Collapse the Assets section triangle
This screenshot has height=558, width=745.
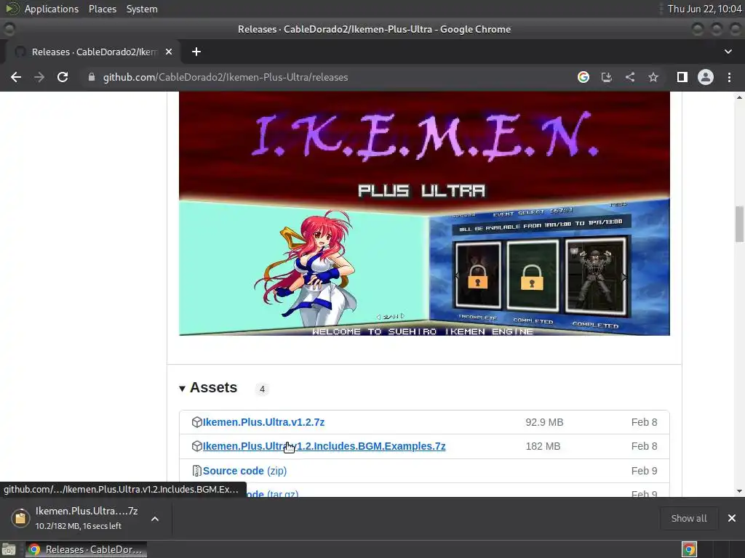182,389
